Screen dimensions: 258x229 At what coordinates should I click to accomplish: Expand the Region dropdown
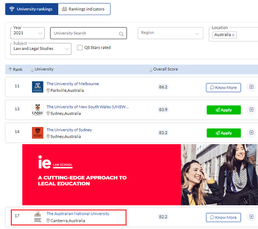[170, 33]
